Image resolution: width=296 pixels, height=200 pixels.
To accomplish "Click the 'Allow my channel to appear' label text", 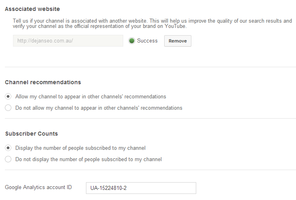I will 90,96.
